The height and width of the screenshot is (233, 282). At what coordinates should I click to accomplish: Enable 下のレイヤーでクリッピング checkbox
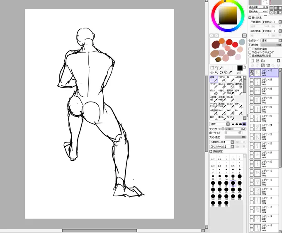point(250,52)
